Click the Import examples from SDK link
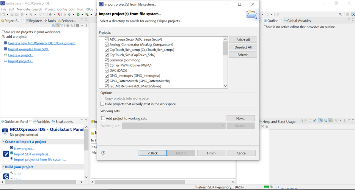355x190 pixels. tap(28, 49)
